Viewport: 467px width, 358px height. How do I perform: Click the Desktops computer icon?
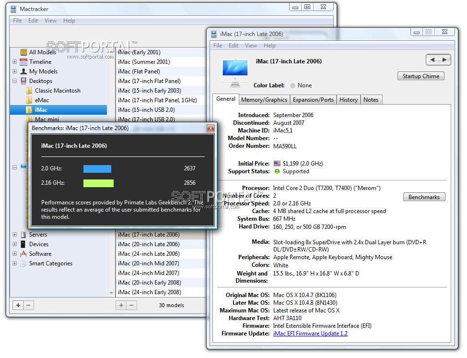23,81
